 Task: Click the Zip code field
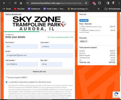pyautogui.click(x=51, y=64)
